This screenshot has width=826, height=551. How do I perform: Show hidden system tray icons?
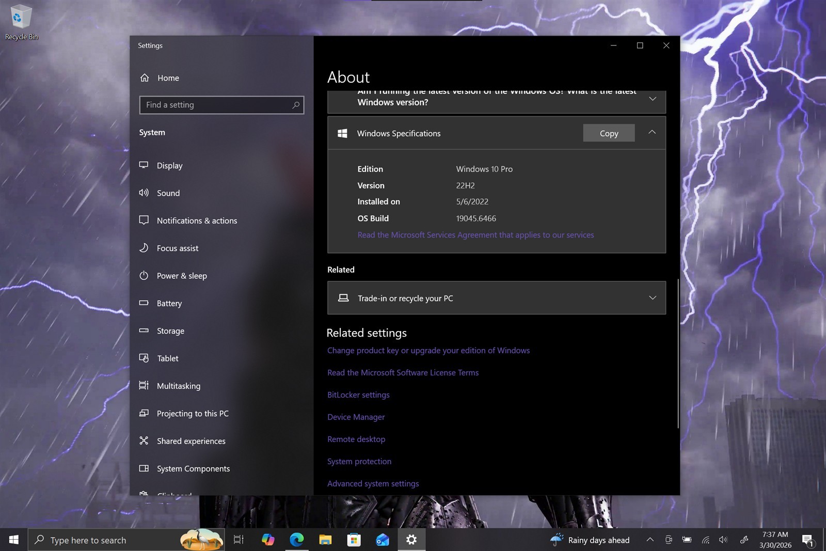(650, 540)
